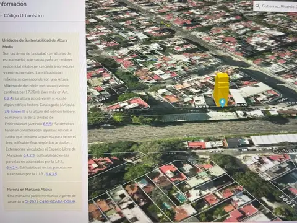Click the Información panel title
This screenshot has height=223, width=297.
click(x=13, y=4)
